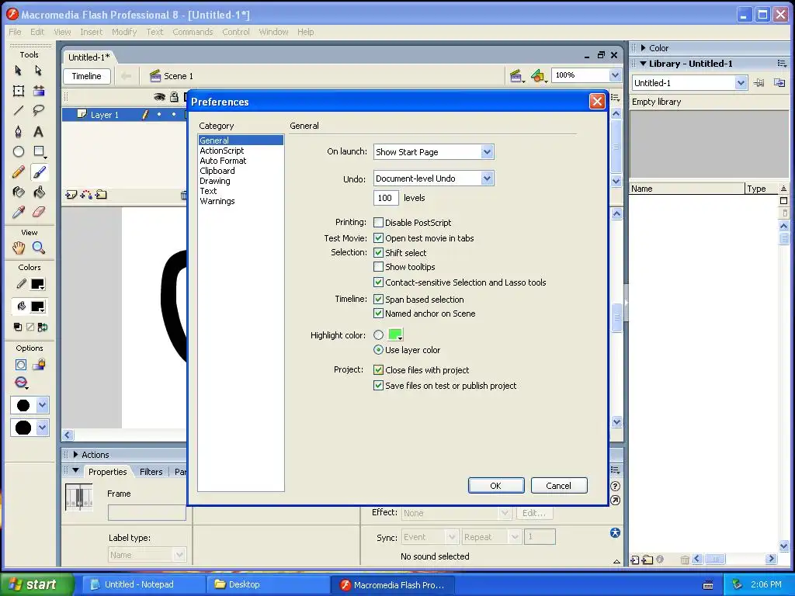Select Drawing category
This screenshot has height=596, width=795.
point(215,181)
